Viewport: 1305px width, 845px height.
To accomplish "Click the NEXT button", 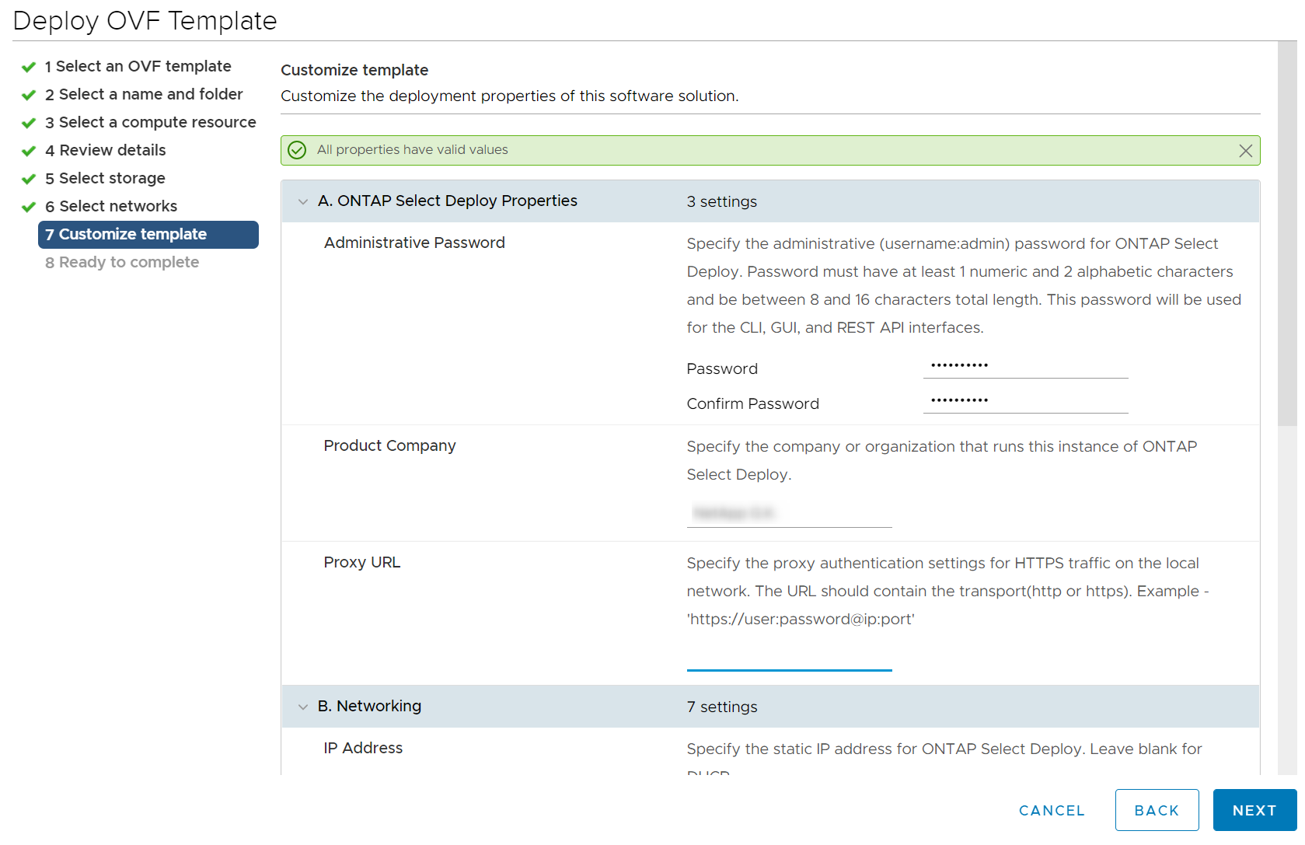I will coord(1254,809).
